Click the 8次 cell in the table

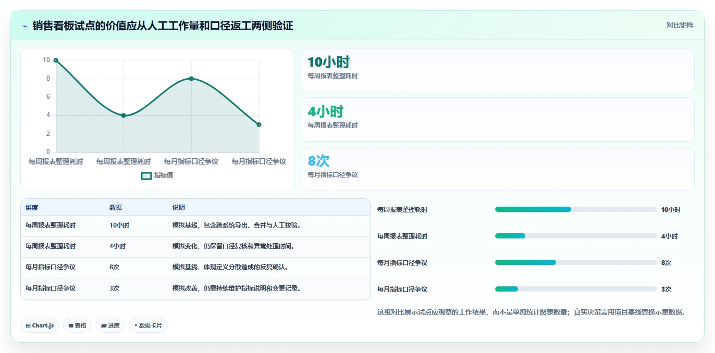point(115,267)
